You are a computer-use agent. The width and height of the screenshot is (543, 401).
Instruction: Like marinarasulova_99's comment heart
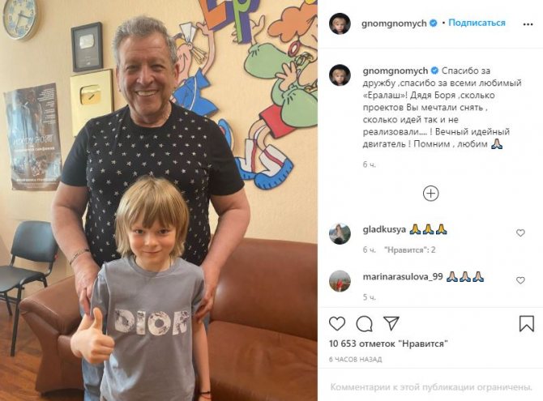click(520, 280)
